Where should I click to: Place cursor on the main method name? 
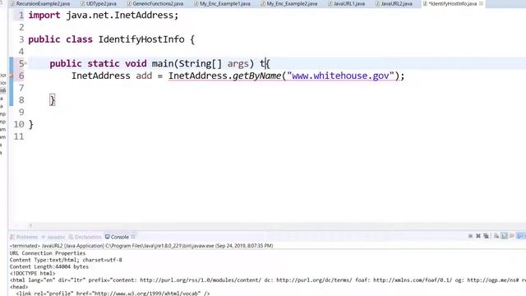pyautogui.click(x=163, y=64)
